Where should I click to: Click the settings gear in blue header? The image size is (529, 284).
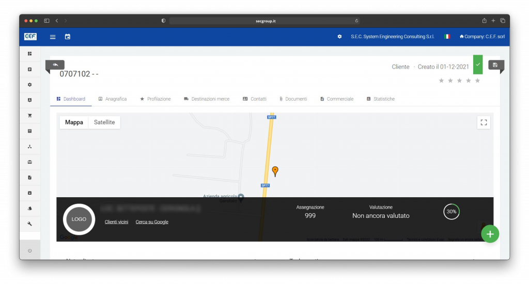(x=339, y=37)
